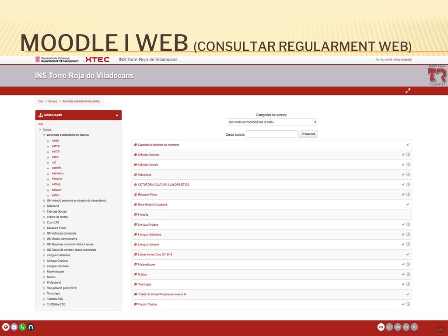
Task: Click guest access icon for Ètica-Religió-Ciutadania
Action: (x=408, y=204)
